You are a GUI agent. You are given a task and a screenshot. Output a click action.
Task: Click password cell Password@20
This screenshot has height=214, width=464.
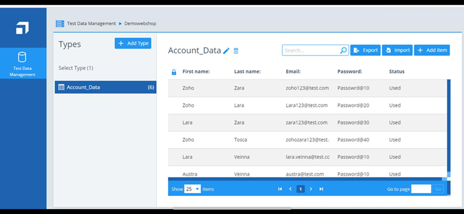pos(353,105)
